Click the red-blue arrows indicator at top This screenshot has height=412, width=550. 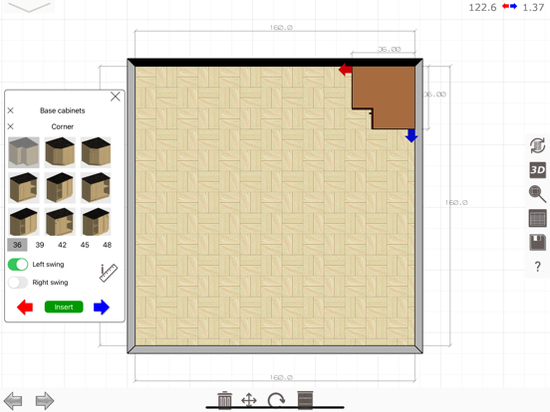click(509, 6)
